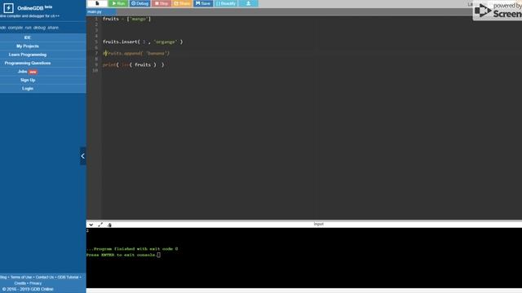Screen dimensions: 522x293
Task: Switch to the main.py tab
Action: point(95,11)
